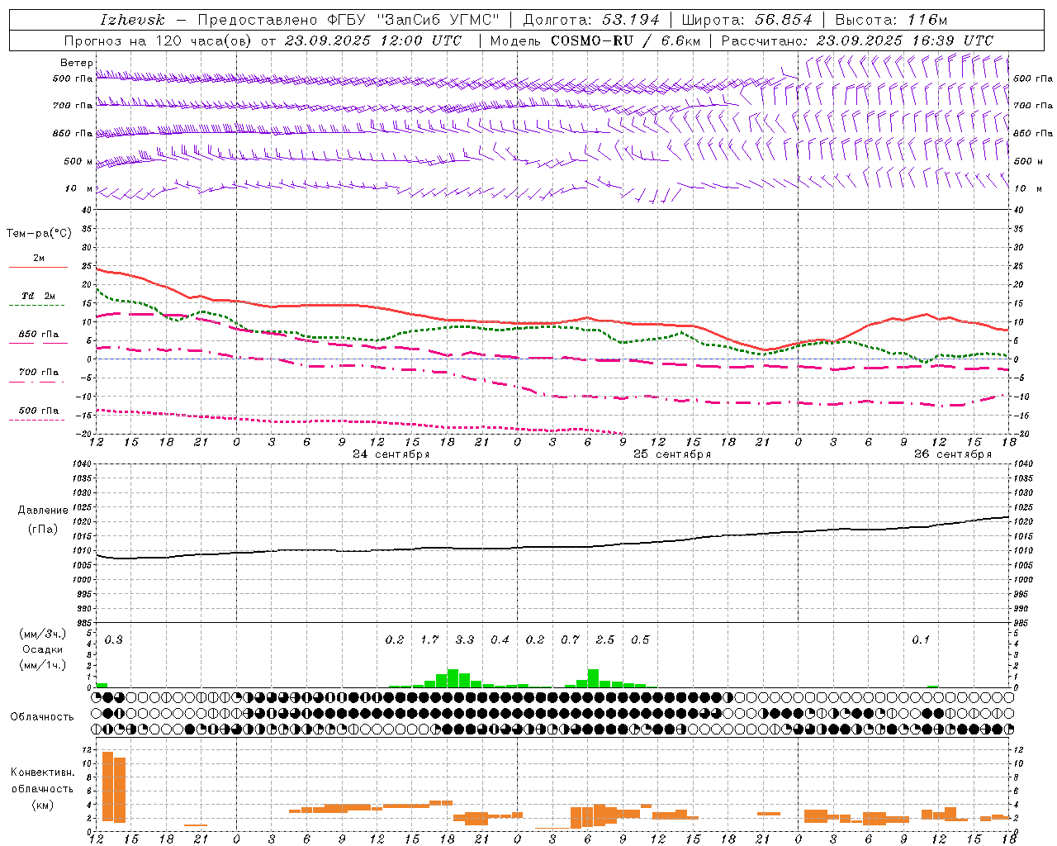
Task: Click the '25 сентября' date label
Action: pyautogui.click(x=672, y=454)
